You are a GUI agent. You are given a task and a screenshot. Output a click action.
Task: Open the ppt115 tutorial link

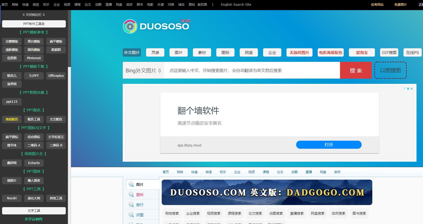tap(12, 102)
